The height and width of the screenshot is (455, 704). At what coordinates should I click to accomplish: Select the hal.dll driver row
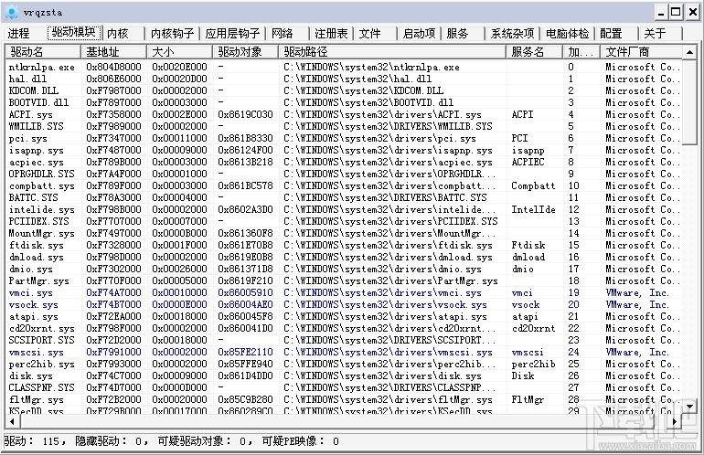(x=344, y=79)
